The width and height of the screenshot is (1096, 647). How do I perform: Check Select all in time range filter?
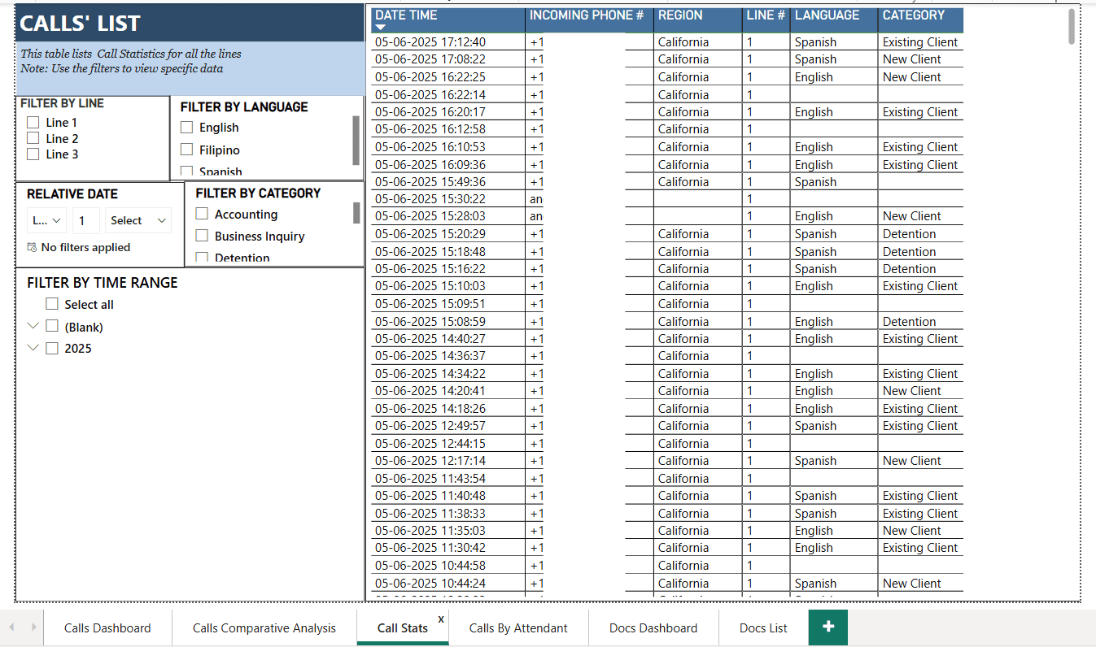[52, 304]
